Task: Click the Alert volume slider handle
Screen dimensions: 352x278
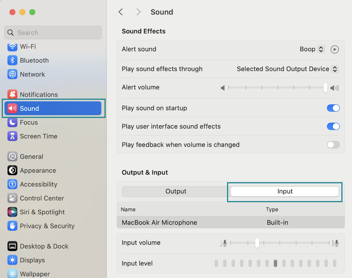Action: [325, 87]
